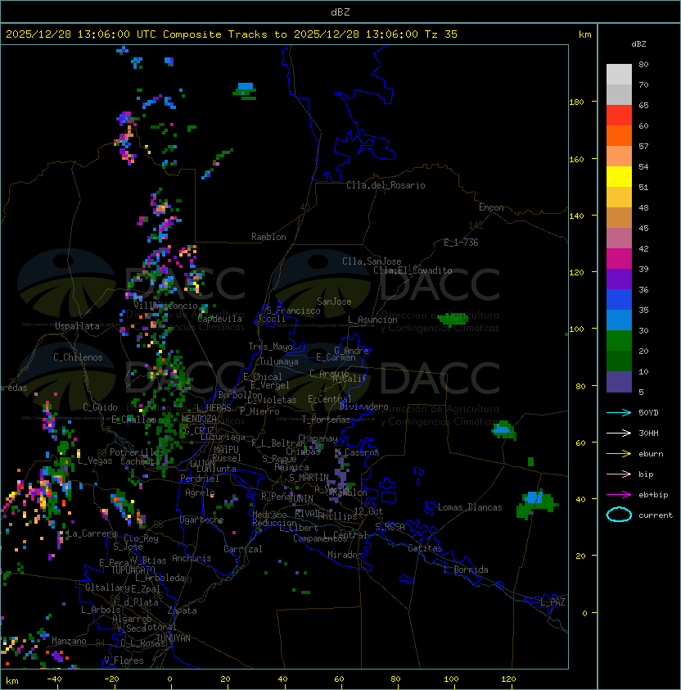Click the Ugarteche place label

[x=202, y=520]
